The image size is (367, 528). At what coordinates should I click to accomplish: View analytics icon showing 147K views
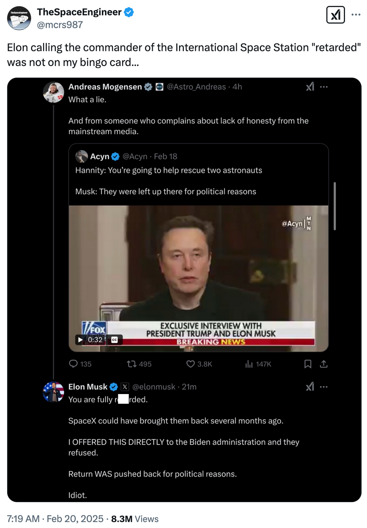249,364
